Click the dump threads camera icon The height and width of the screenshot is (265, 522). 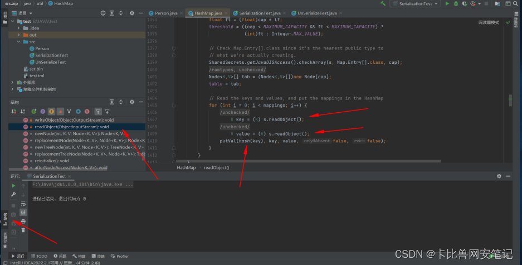(x=13, y=214)
